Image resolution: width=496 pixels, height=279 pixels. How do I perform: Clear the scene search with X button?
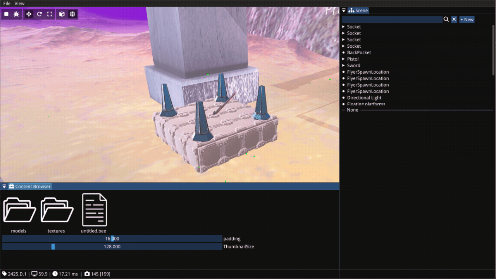[454, 19]
